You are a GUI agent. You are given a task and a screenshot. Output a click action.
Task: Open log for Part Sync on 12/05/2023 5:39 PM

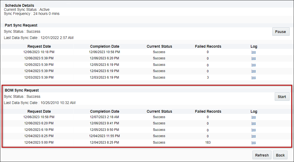coord(254,64)
